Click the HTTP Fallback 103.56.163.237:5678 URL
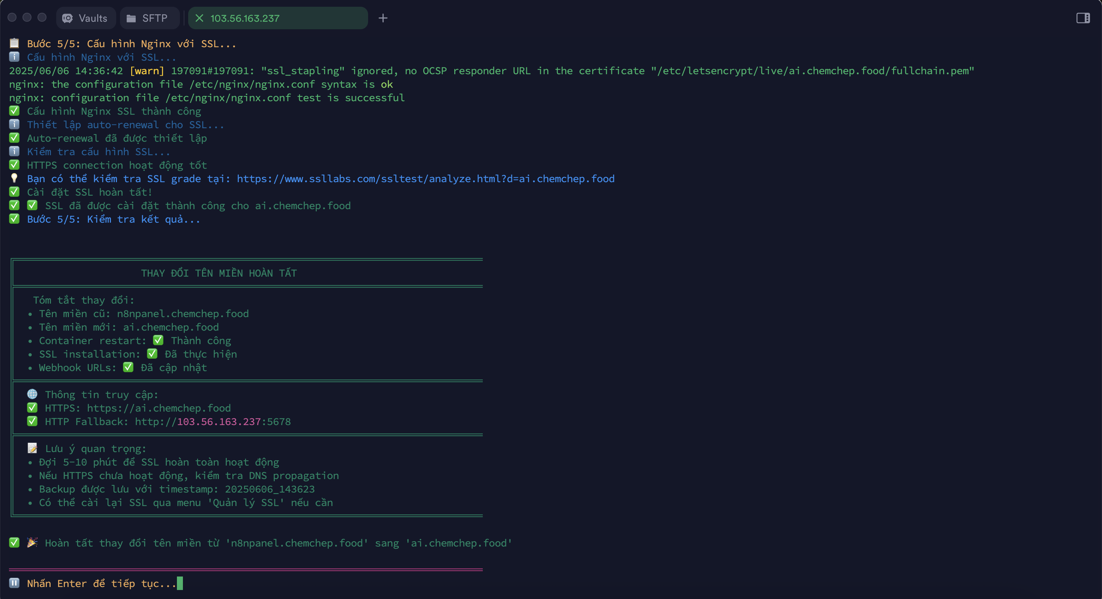1102x599 pixels. 213,422
